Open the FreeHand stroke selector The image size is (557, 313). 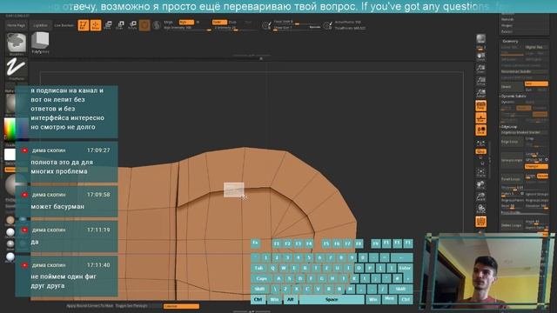17,68
